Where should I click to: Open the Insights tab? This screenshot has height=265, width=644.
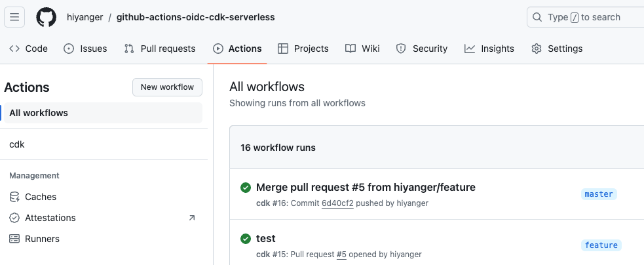(x=489, y=49)
